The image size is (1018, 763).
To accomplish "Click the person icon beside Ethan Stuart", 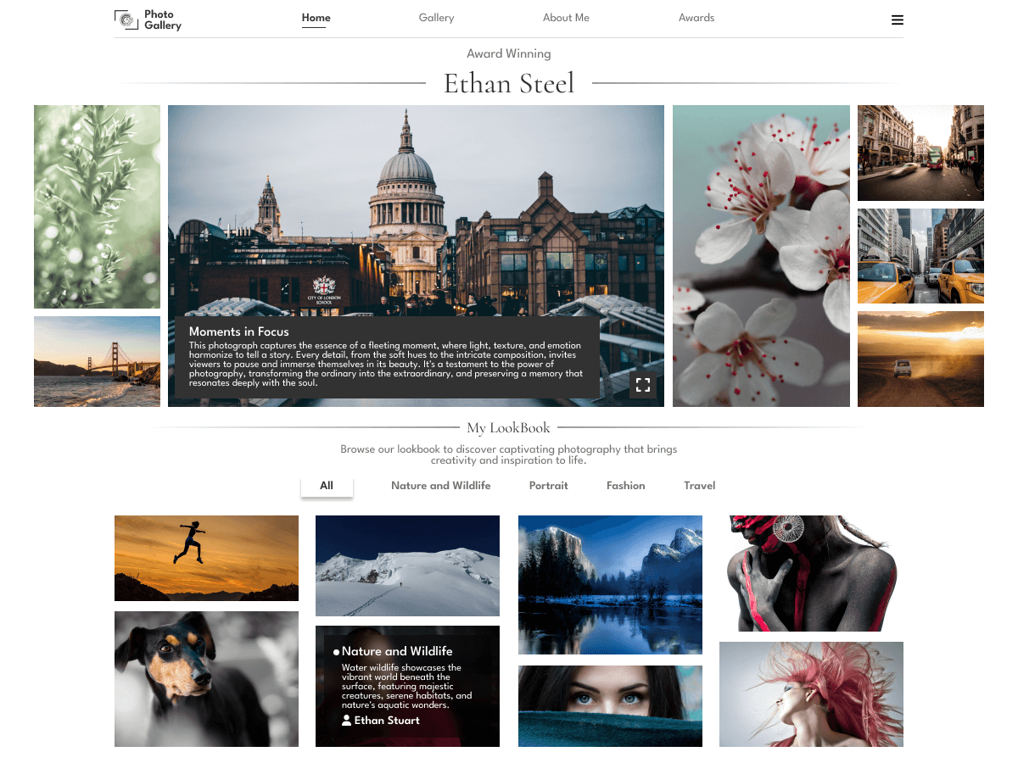I will (x=345, y=720).
